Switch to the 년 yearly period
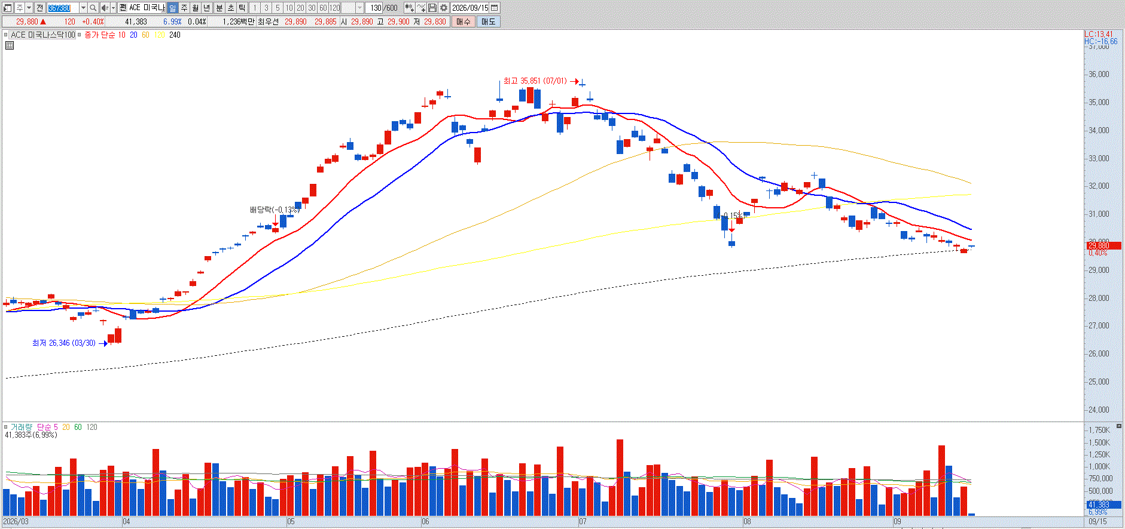The height and width of the screenshot is (529, 1125). point(207,8)
